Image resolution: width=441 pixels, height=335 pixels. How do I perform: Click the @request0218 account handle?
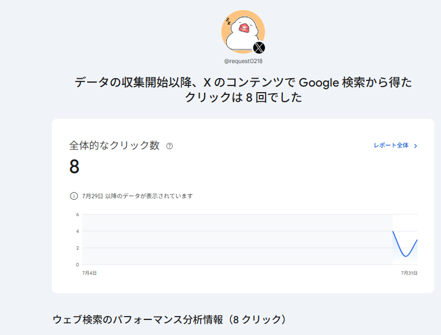click(x=243, y=61)
